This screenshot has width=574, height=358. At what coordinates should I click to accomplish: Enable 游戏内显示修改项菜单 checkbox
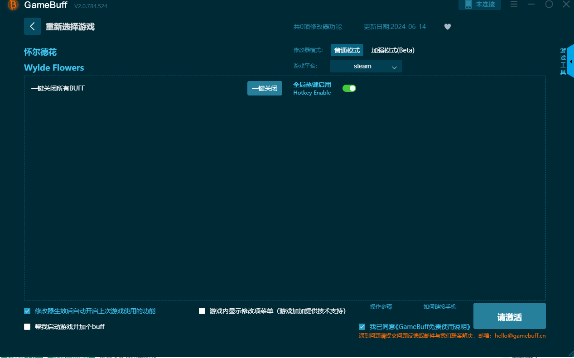202,311
